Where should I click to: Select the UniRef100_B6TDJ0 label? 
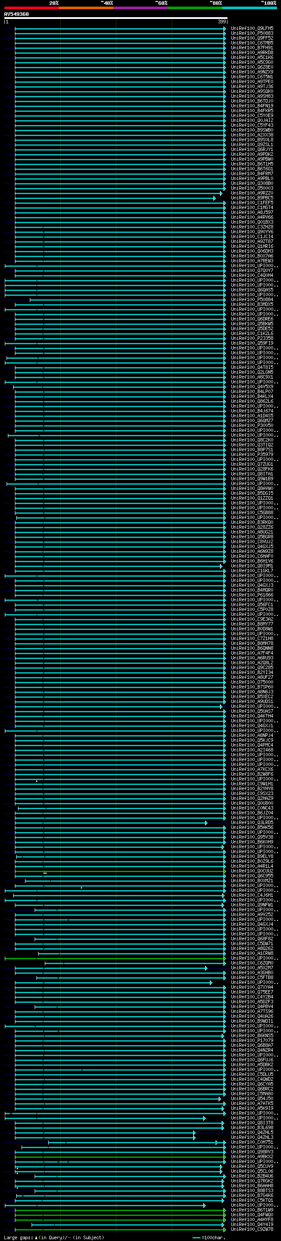[x=252, y=101]
